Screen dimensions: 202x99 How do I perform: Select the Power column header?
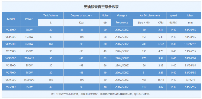click(x=29, y=19)
